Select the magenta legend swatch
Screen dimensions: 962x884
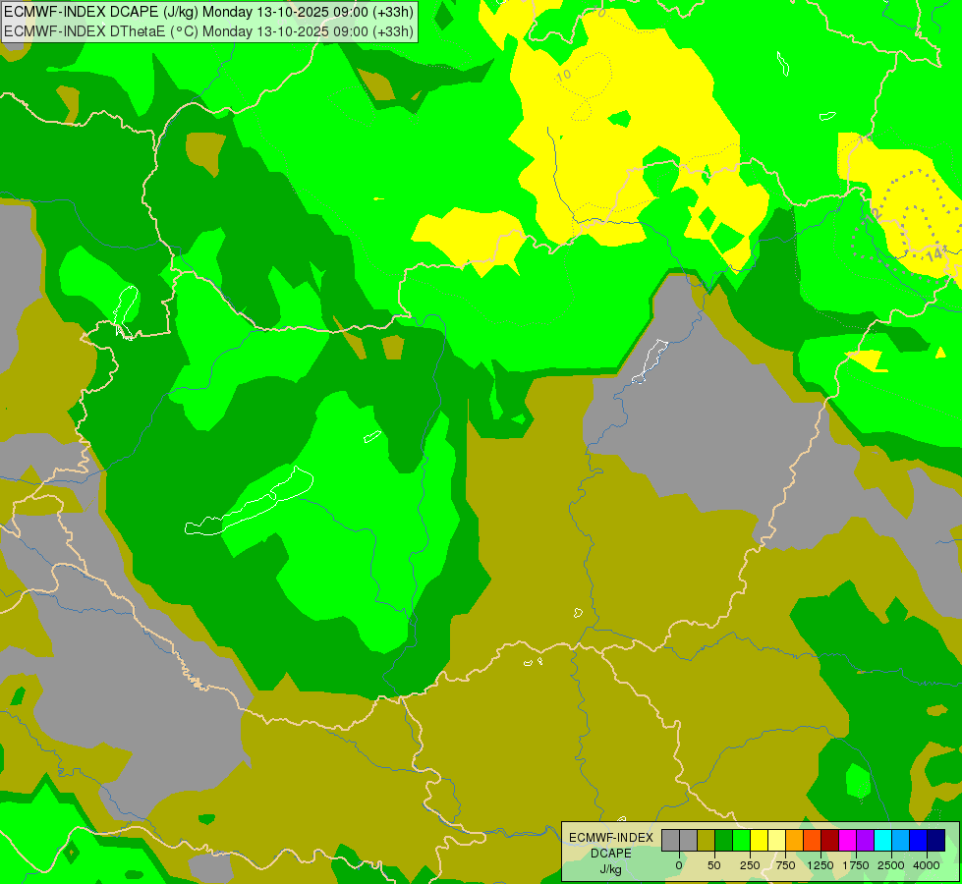point(848,841)
